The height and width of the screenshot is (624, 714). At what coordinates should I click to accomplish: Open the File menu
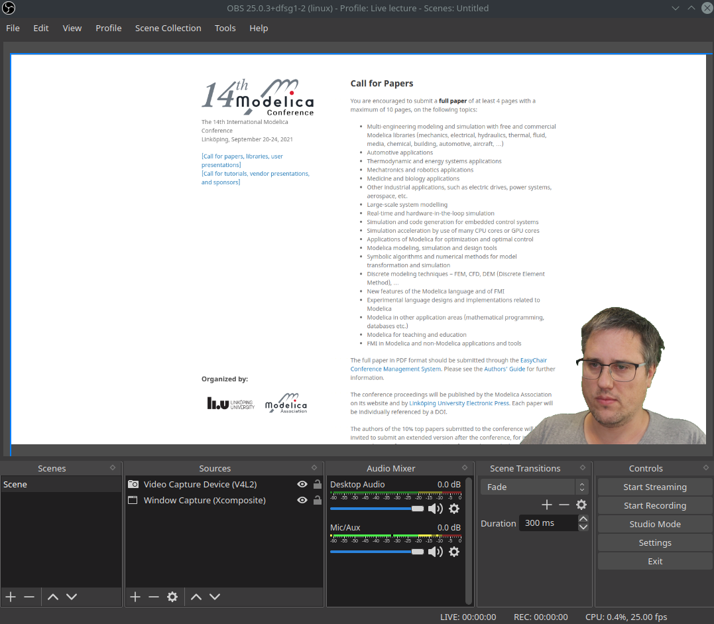[13, 29]
